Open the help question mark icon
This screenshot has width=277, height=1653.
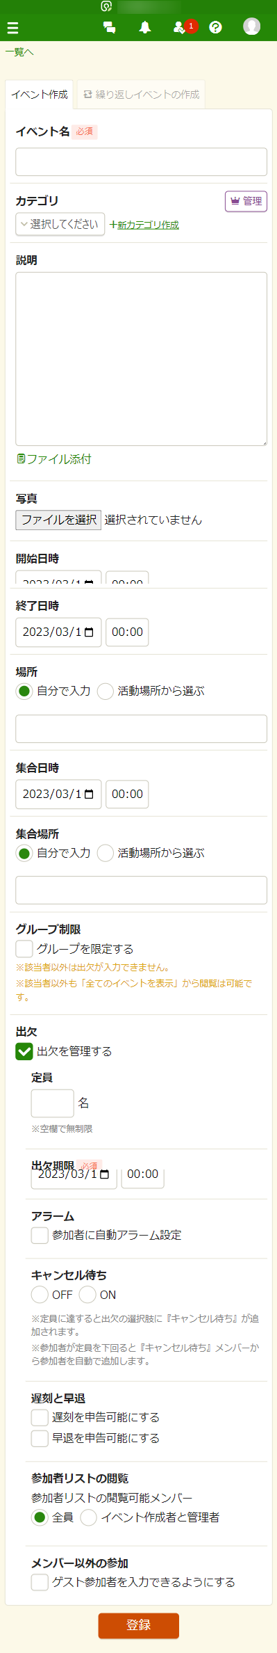[x=216, y=28]
